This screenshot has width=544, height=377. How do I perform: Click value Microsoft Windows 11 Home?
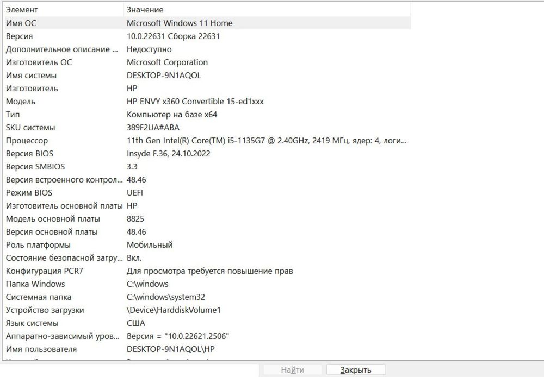pyautogui.click(x=180, y=23)
